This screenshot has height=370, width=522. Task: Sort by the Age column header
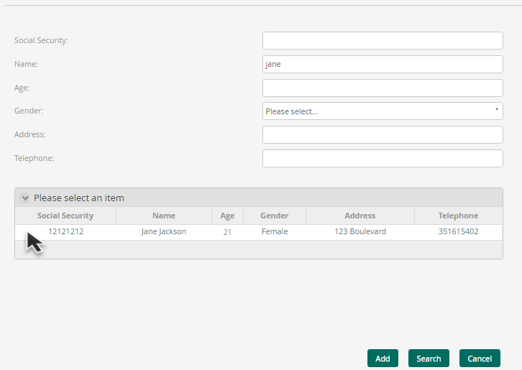point(227,216)
